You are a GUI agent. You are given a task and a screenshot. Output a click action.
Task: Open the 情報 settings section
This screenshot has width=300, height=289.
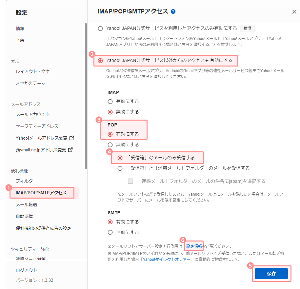(x=20, y=29)
